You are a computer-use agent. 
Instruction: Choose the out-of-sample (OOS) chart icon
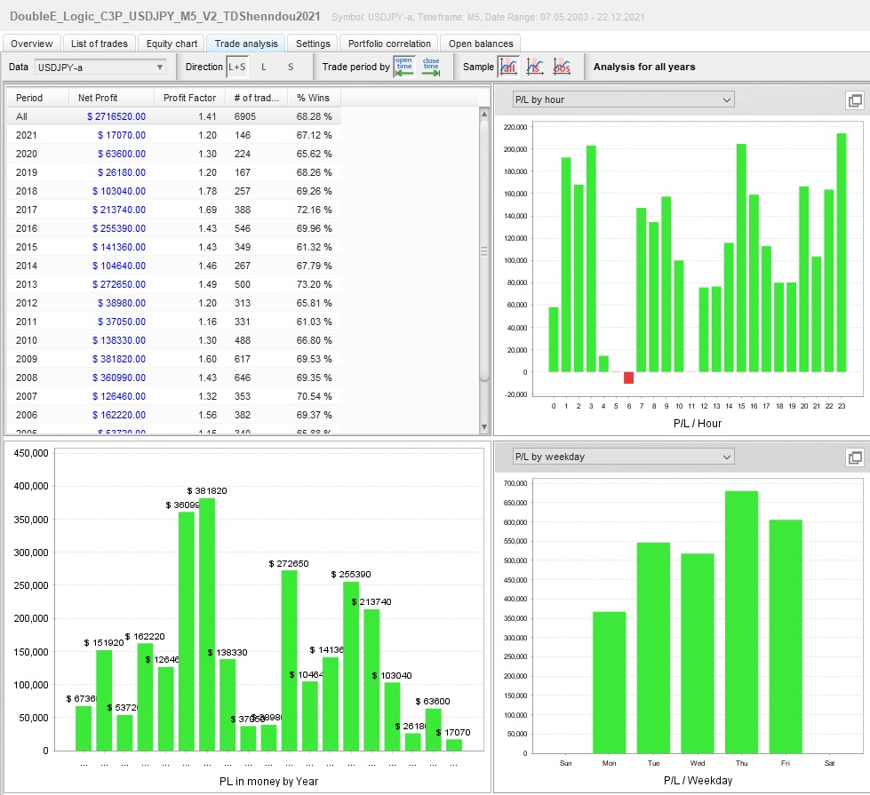(x=562, y=67)
